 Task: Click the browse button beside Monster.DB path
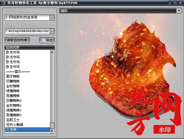tap(52, 31)
